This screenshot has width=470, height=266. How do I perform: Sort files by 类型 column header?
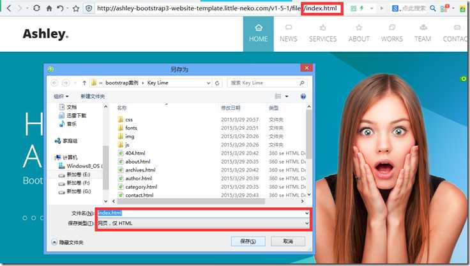[x=273, y=108]
